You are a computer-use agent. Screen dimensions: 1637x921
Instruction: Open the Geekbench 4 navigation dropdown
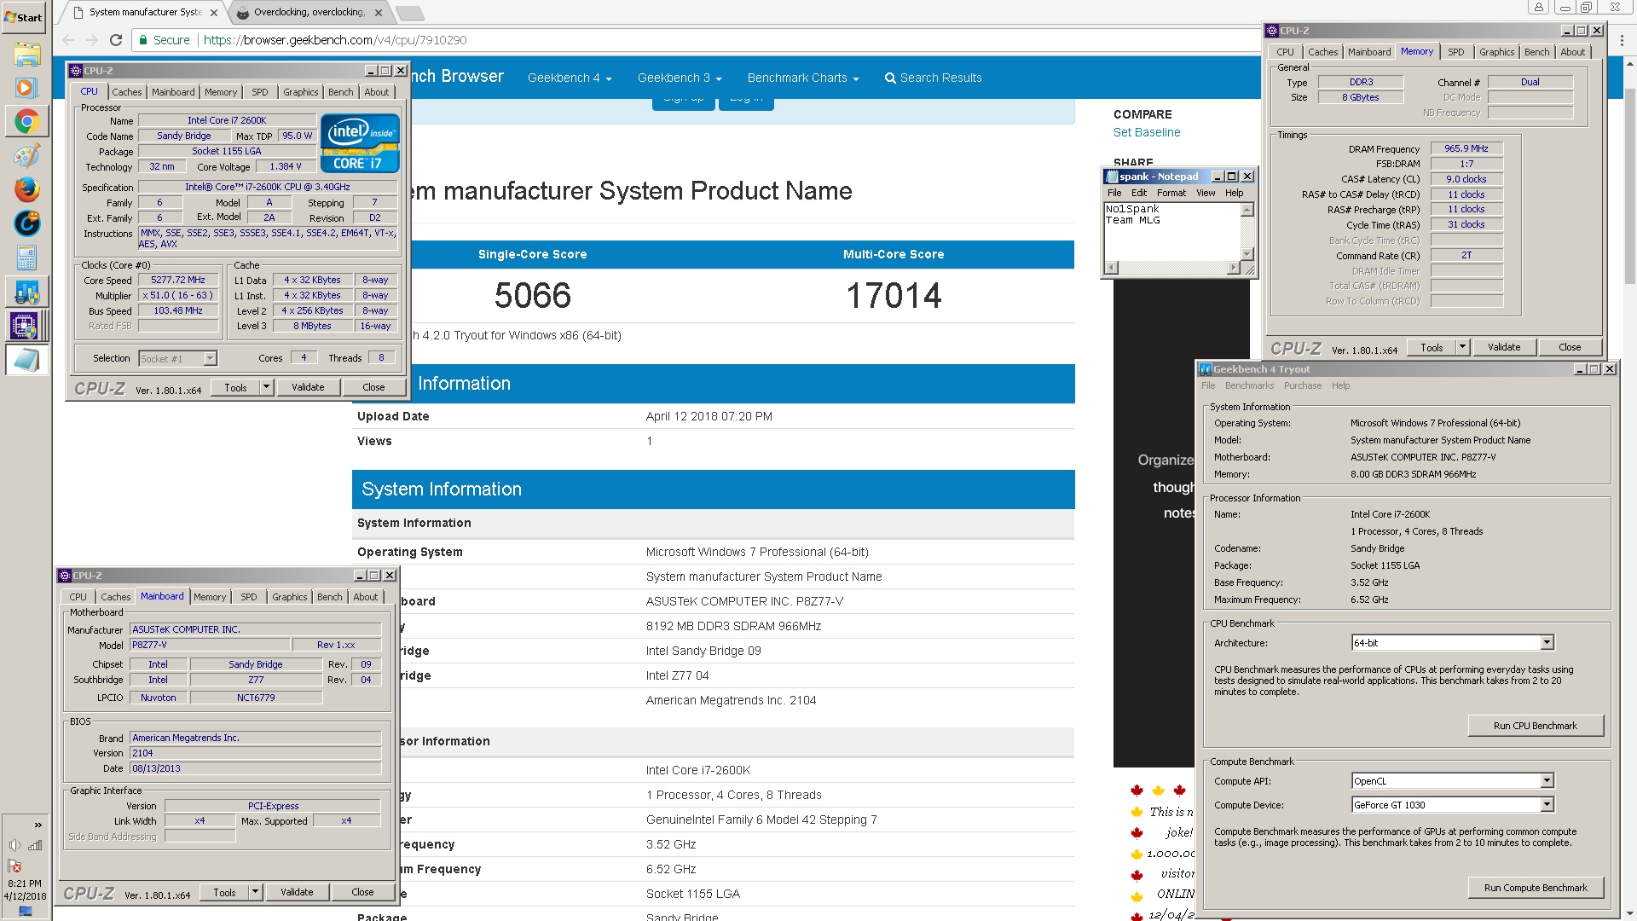pyautogui.click(x=570, y=78)
